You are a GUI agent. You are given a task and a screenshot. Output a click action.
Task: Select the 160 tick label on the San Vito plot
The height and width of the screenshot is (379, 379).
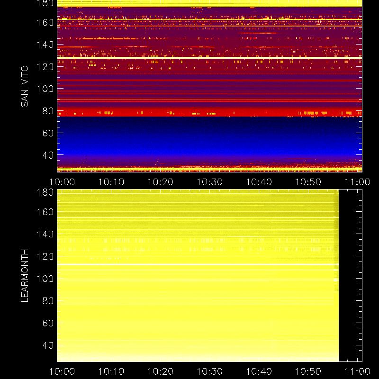(45, 22)
